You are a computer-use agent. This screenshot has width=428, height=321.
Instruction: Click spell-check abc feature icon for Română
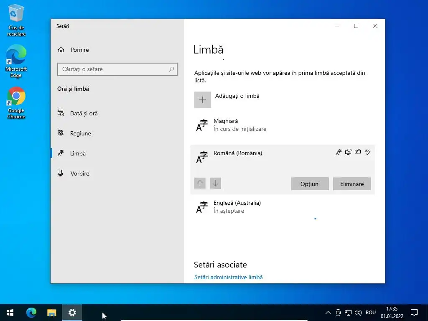pyautogui.click(x=368, y=152)
